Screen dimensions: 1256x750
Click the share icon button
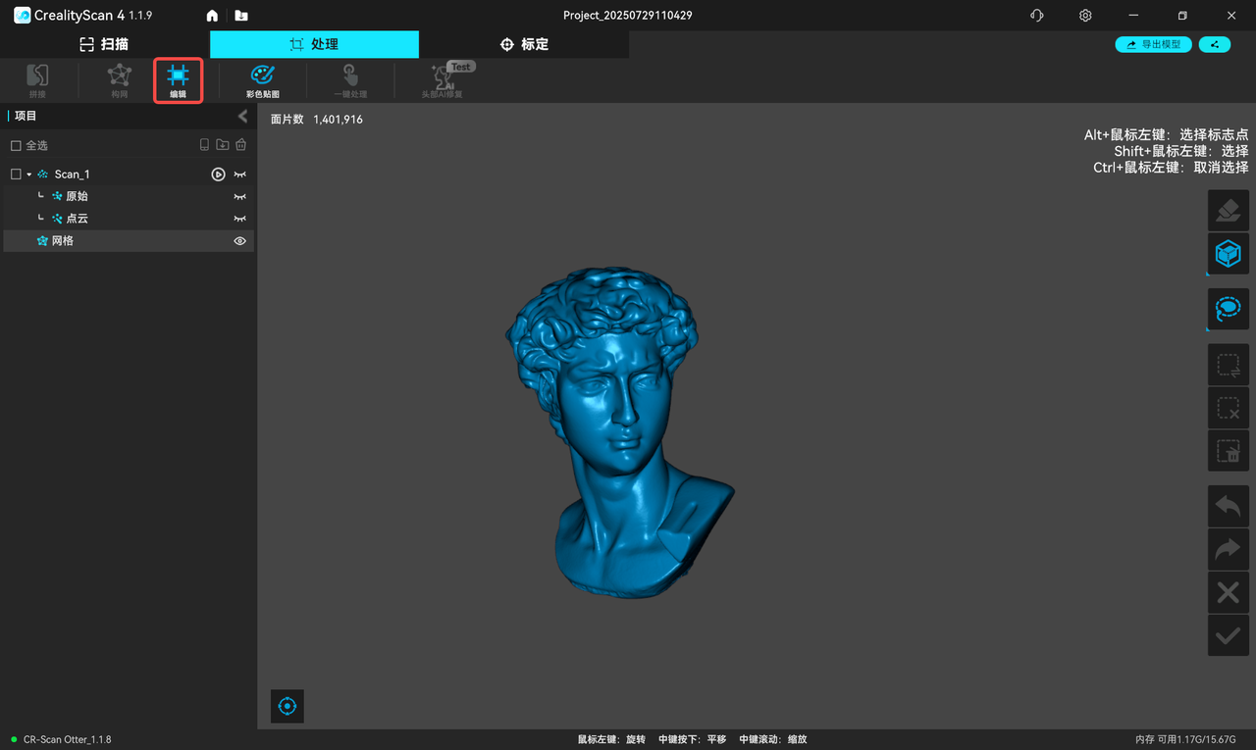(x=1215, y=44)
